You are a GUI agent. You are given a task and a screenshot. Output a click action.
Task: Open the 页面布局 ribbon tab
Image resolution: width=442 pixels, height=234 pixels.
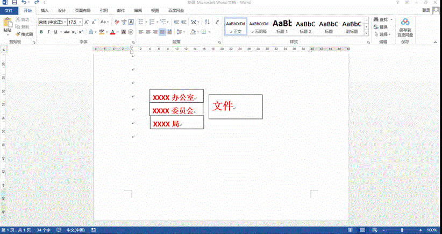82,10
